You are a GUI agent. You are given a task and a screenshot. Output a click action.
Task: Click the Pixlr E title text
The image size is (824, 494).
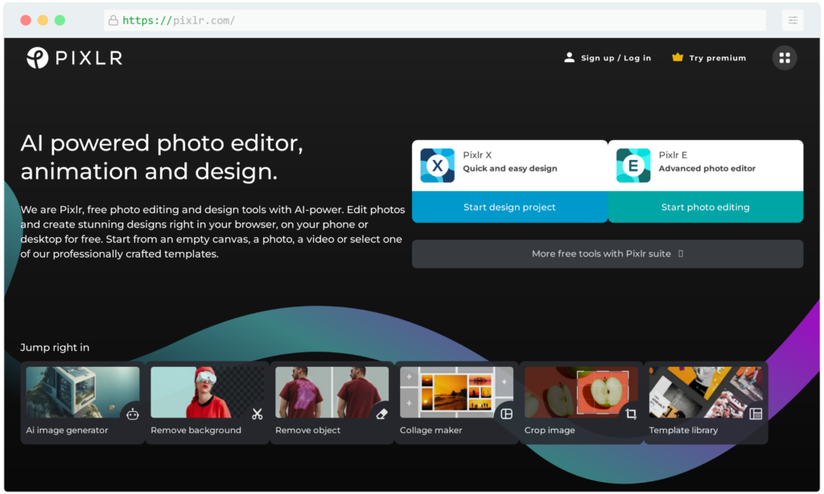pos(673,155)
